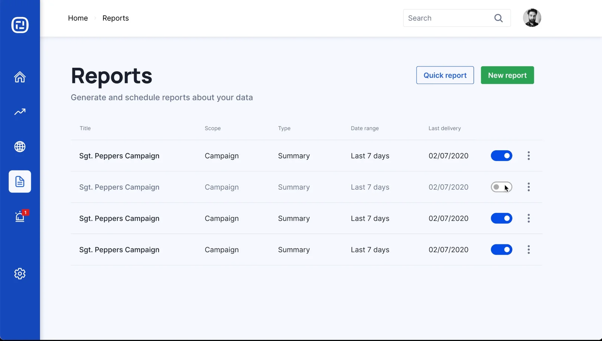This screenshot has width=602, height=341.
Task: Enable the toggle on the second report row
Action: pyautogui.click(x=501, y=187)
